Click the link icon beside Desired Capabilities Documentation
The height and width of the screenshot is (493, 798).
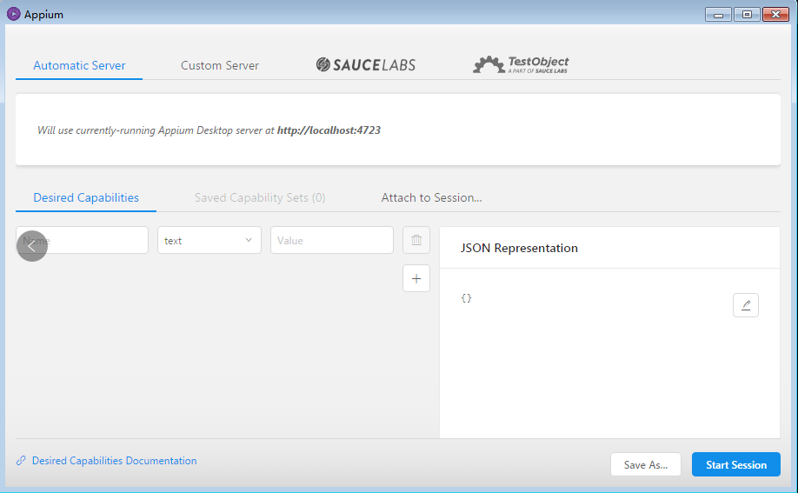tap(21, 461)
